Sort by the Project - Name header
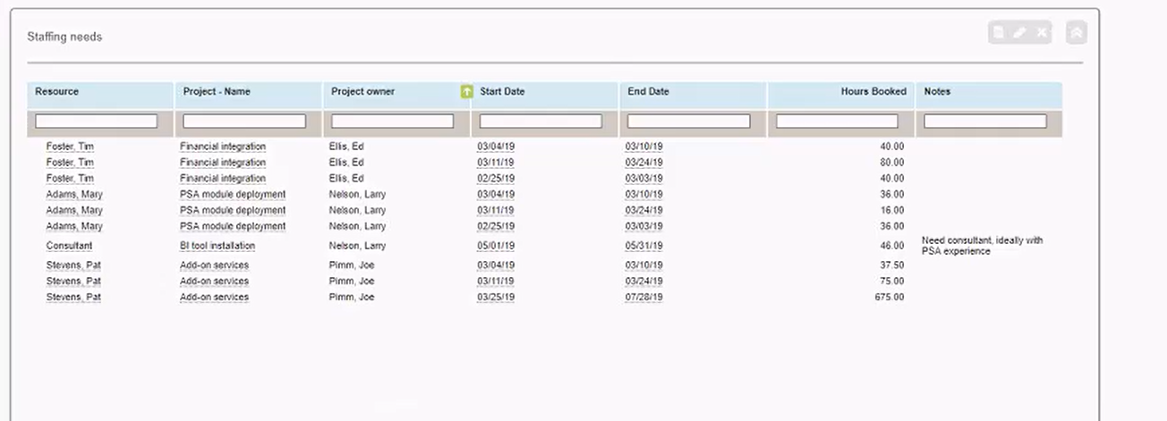 [217, 91]
